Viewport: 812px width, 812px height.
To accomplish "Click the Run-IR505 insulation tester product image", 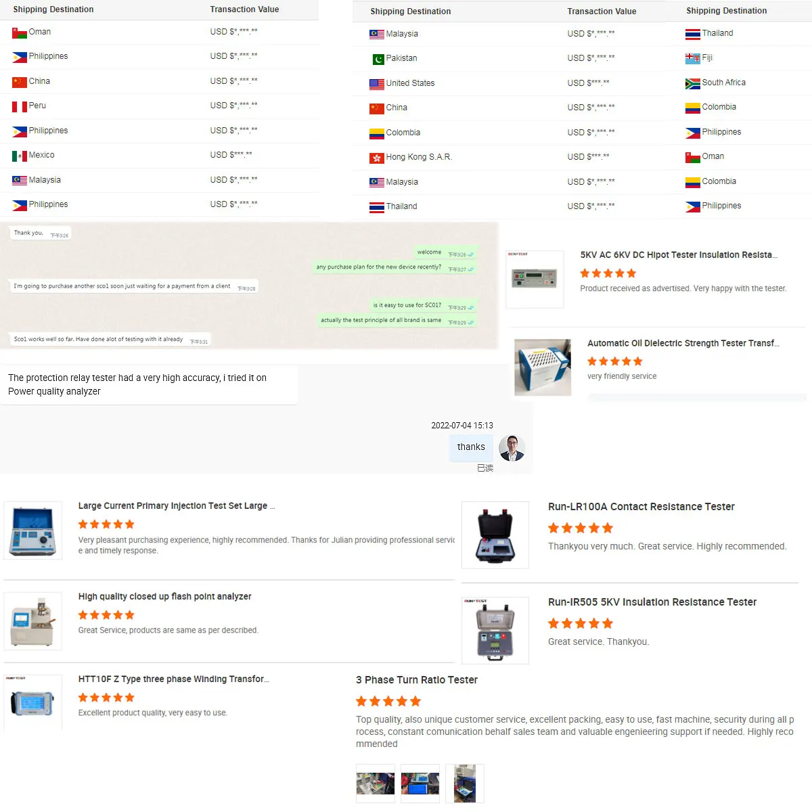I will tap(495, 631).
